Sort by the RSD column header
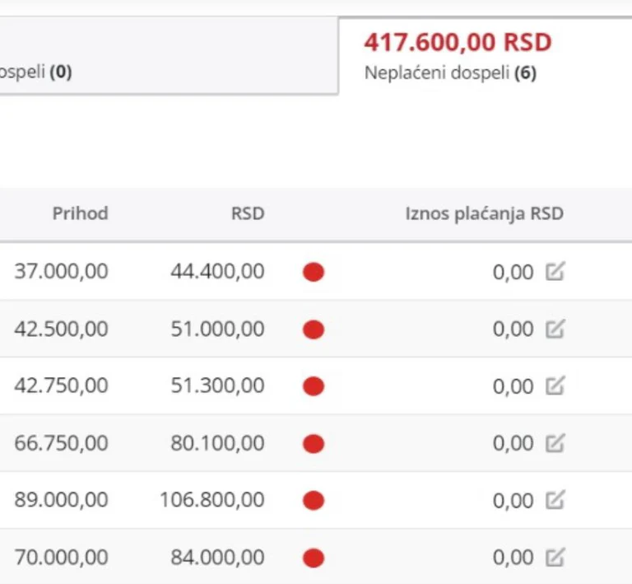632x584 pixels. pyautogui.click(x=248, y=214)
